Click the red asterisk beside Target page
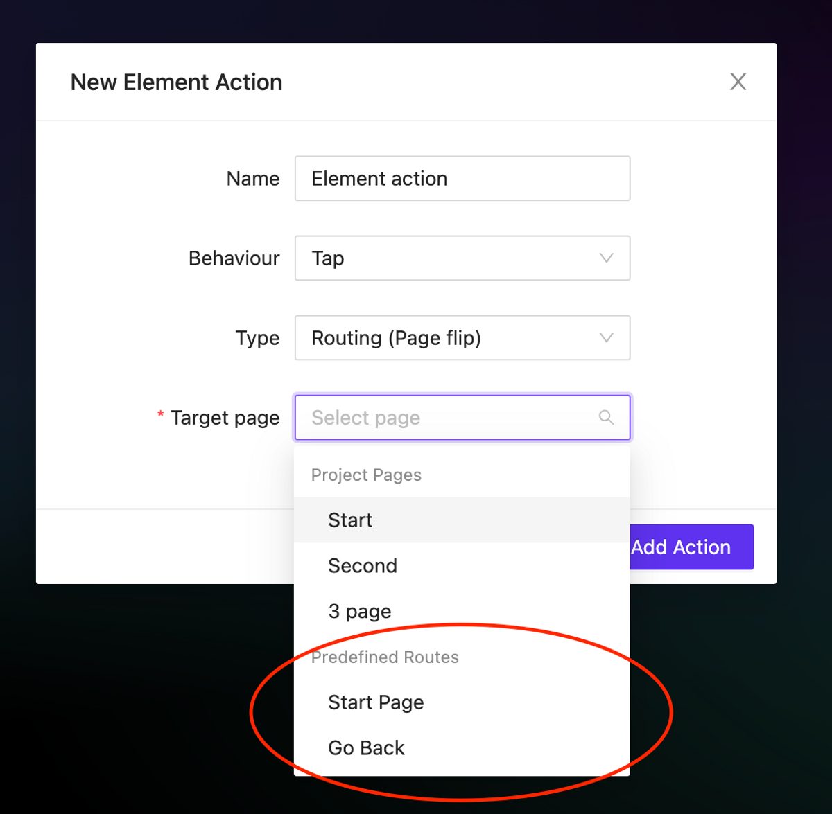This screenshot has width=832, height=814. click(x=160, y=413)
